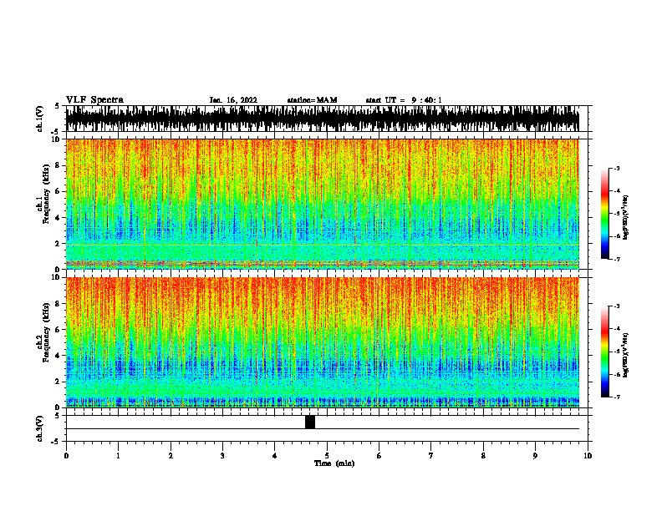This screenshot has height=511, width=662.
Task: Click the ch.2 spectrogram panel
Action: (323, 342)
